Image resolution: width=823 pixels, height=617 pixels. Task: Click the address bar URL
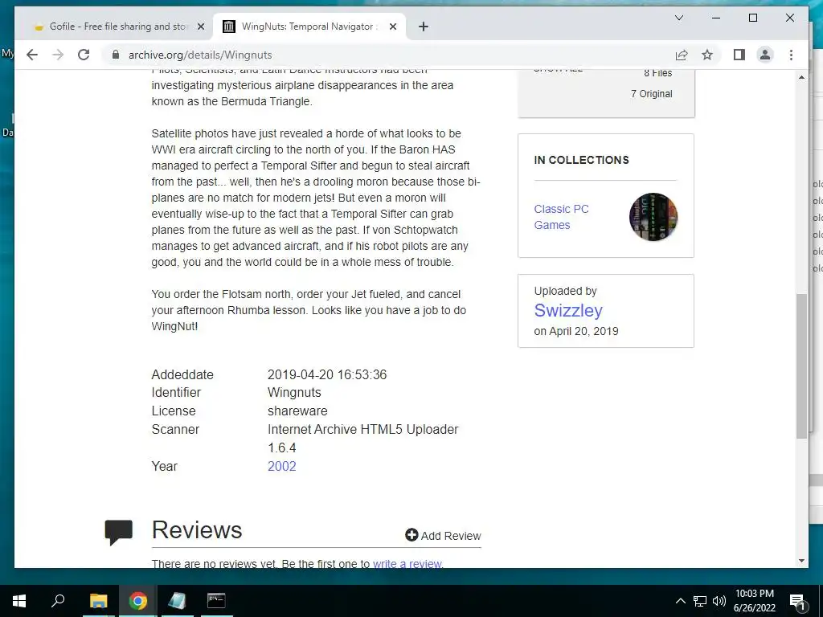pyautogui.click(x=200, y=55)
